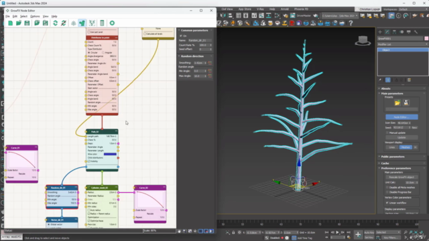This screenshot has width=429, height=241.
Task: Open the View menu in GrowFX Node Editor
Action: coord(46,16)
